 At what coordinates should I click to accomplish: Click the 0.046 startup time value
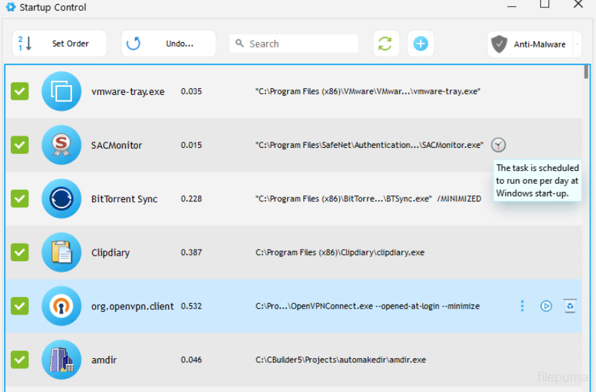tap(191, 359)
